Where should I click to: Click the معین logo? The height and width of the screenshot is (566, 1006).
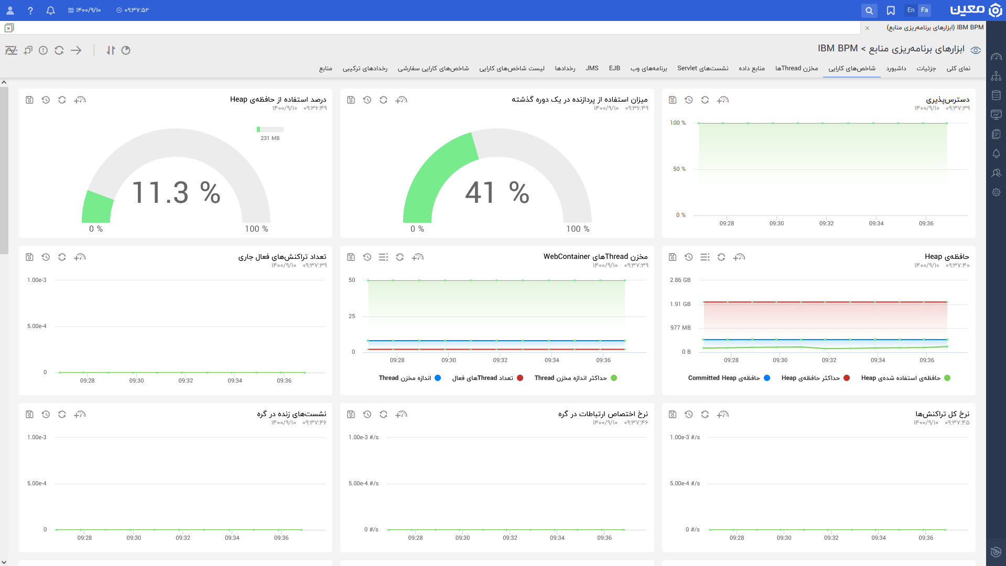click(x=976, y=10)
